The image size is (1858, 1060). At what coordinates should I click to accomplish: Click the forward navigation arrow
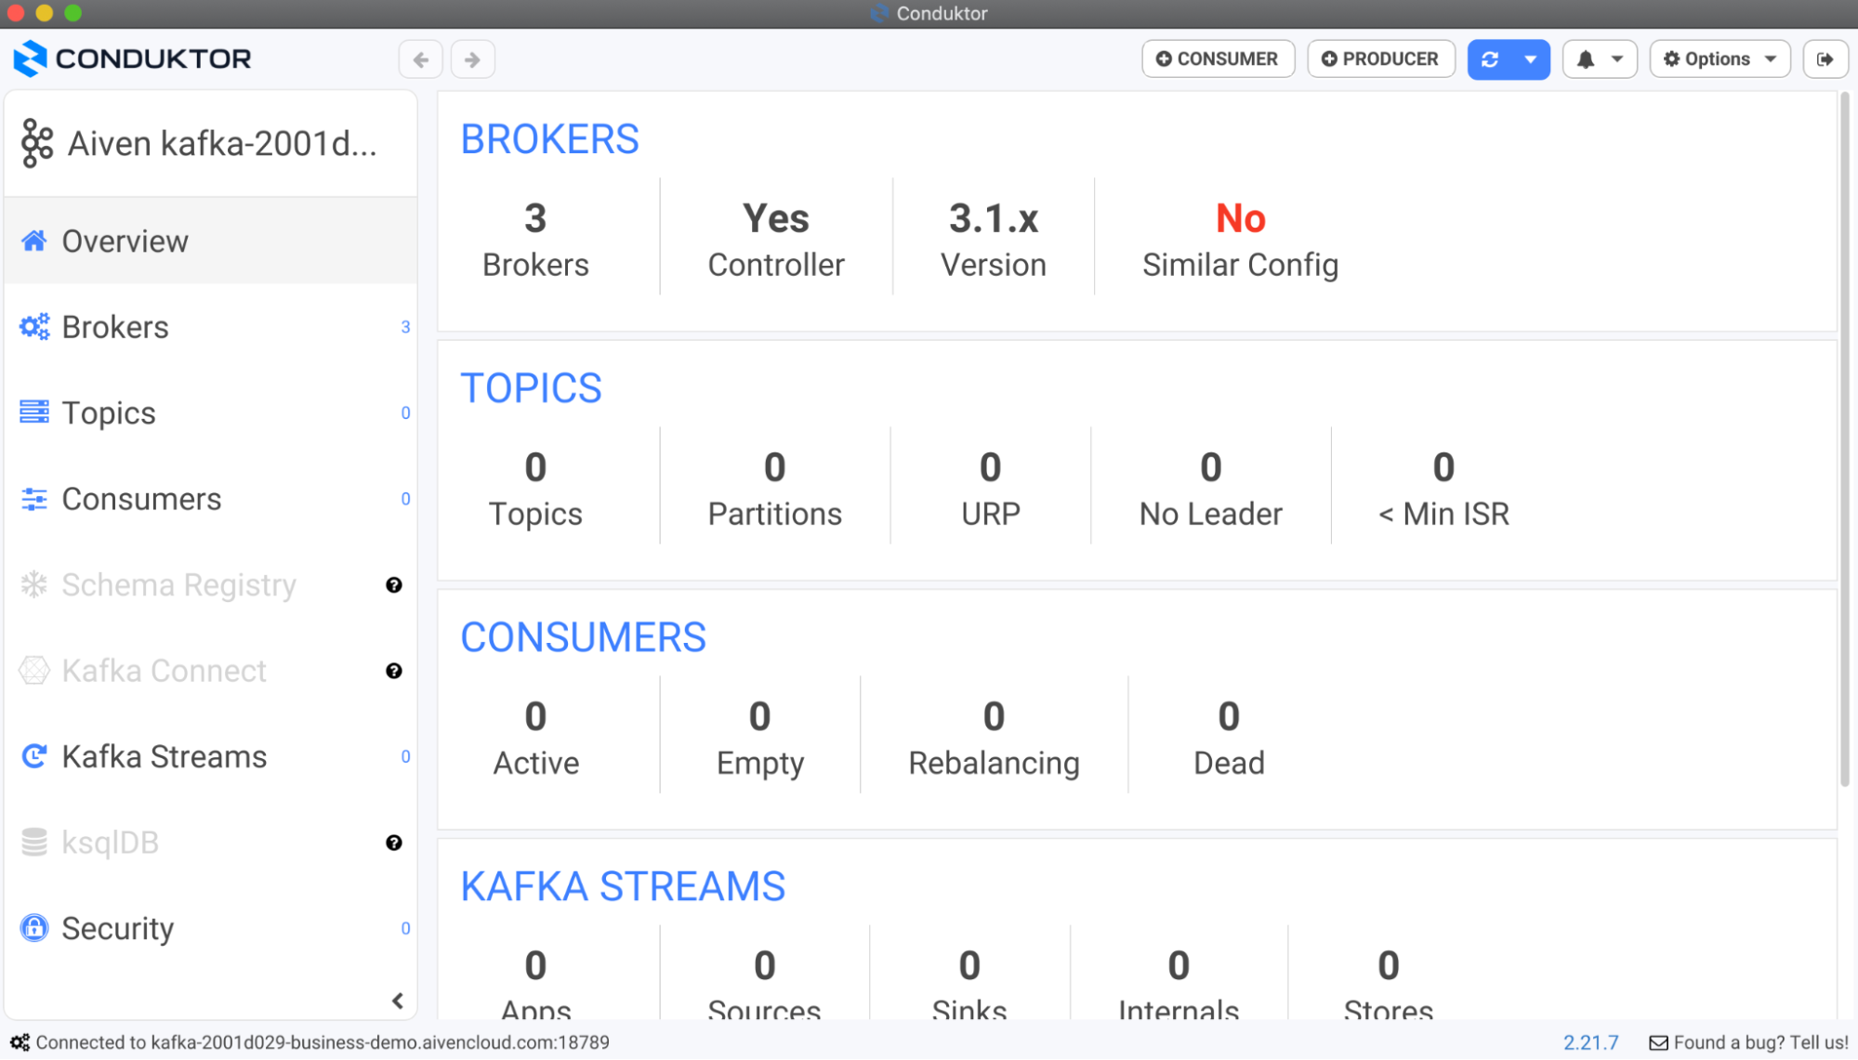tap(473, 59)
